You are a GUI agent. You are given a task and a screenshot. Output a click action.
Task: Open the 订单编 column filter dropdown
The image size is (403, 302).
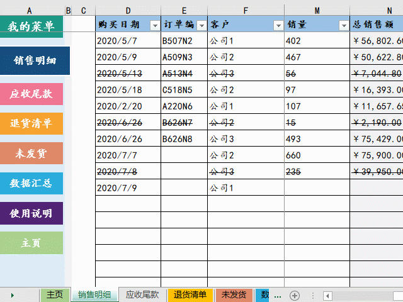201,25
